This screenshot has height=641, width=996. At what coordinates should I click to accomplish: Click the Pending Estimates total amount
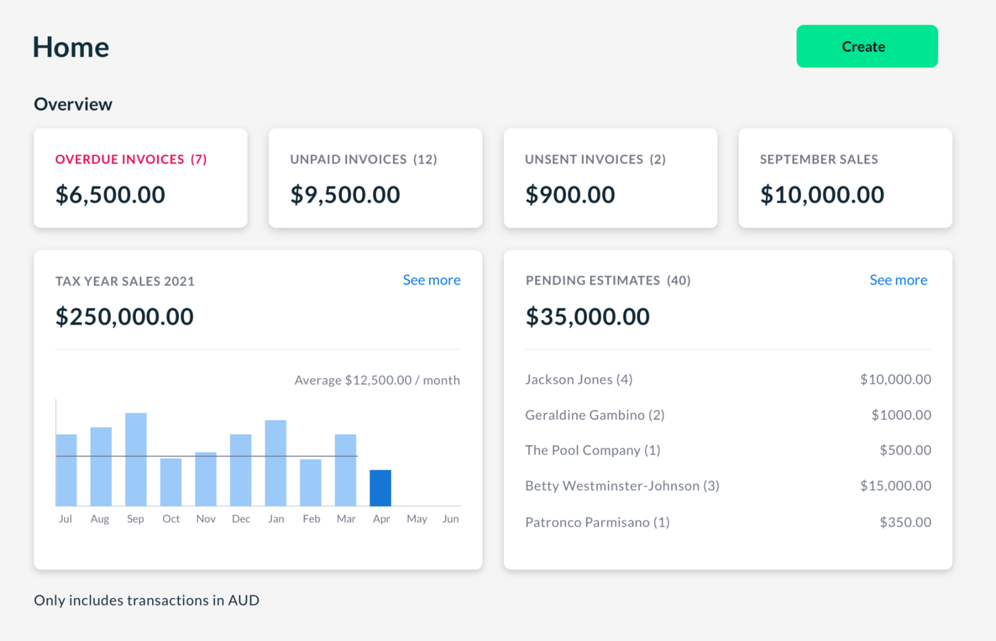(587, 316)
